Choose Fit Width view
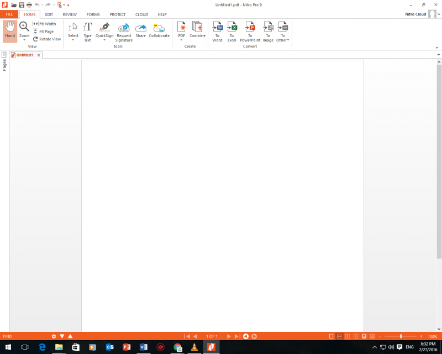 (44, 24)
